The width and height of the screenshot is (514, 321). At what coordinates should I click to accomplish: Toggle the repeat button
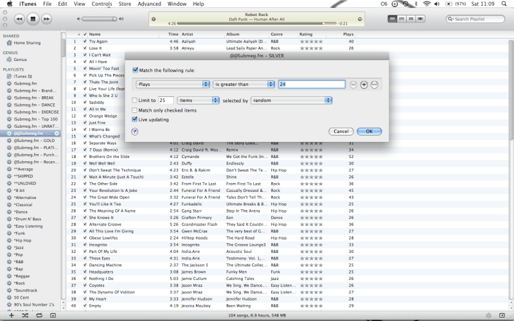(39, 316)
